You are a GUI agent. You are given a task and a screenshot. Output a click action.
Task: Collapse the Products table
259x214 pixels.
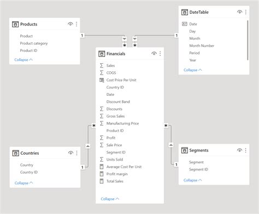point(23,60)
